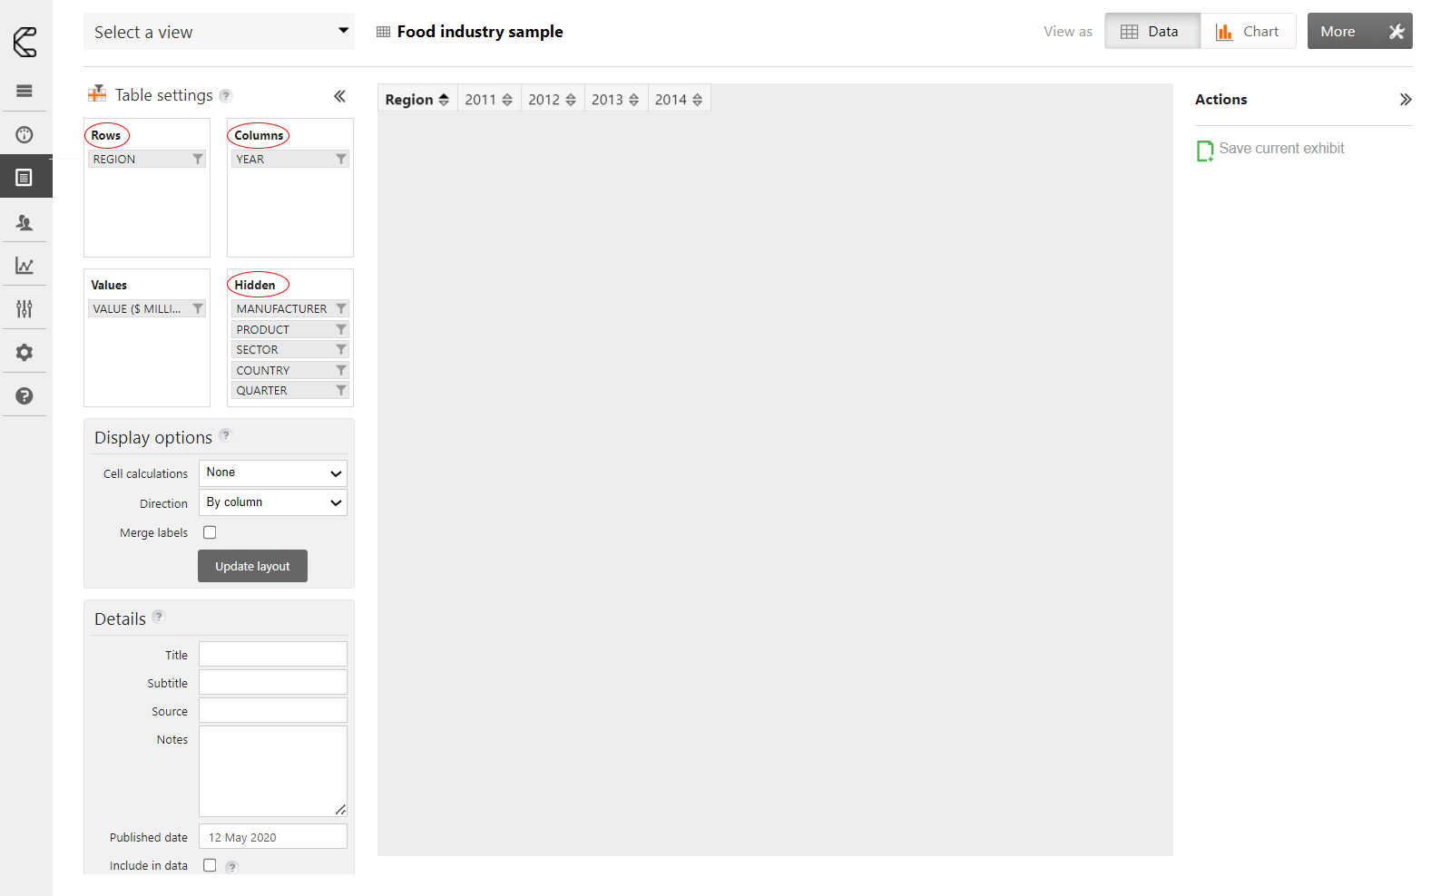This screenshot has width=1431, height=896.
Task: Open the dashboard gauge icon in sidebar
Action: (25, 135)
